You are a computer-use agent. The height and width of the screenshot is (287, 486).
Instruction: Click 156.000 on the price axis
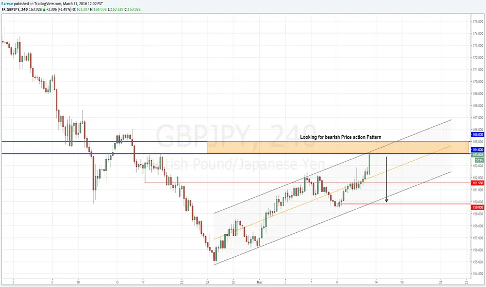pos(478,250)
